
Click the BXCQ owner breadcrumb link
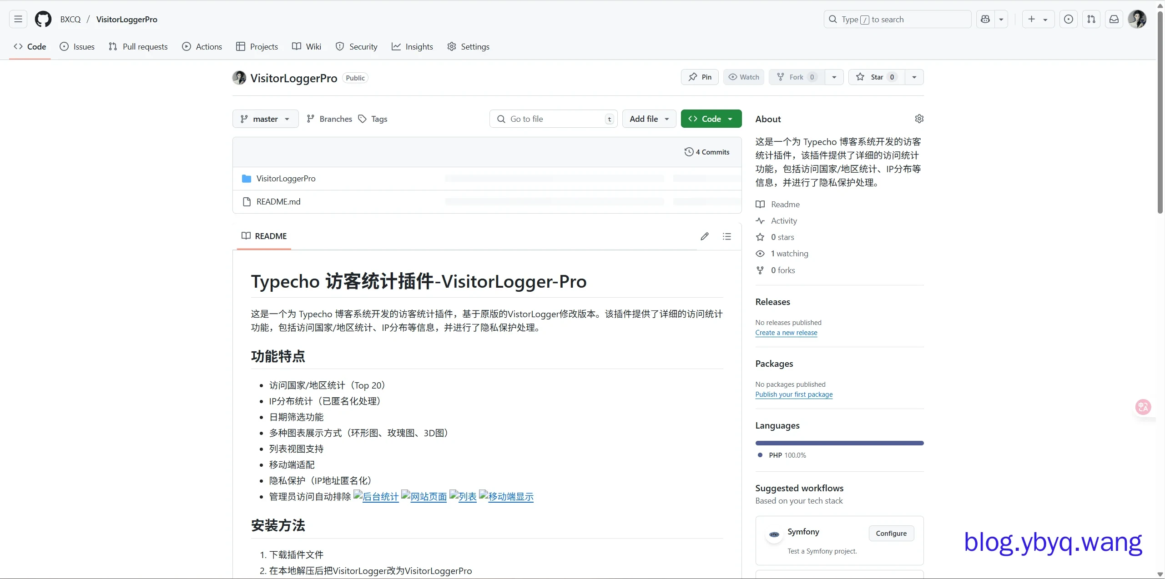point(71,19)
